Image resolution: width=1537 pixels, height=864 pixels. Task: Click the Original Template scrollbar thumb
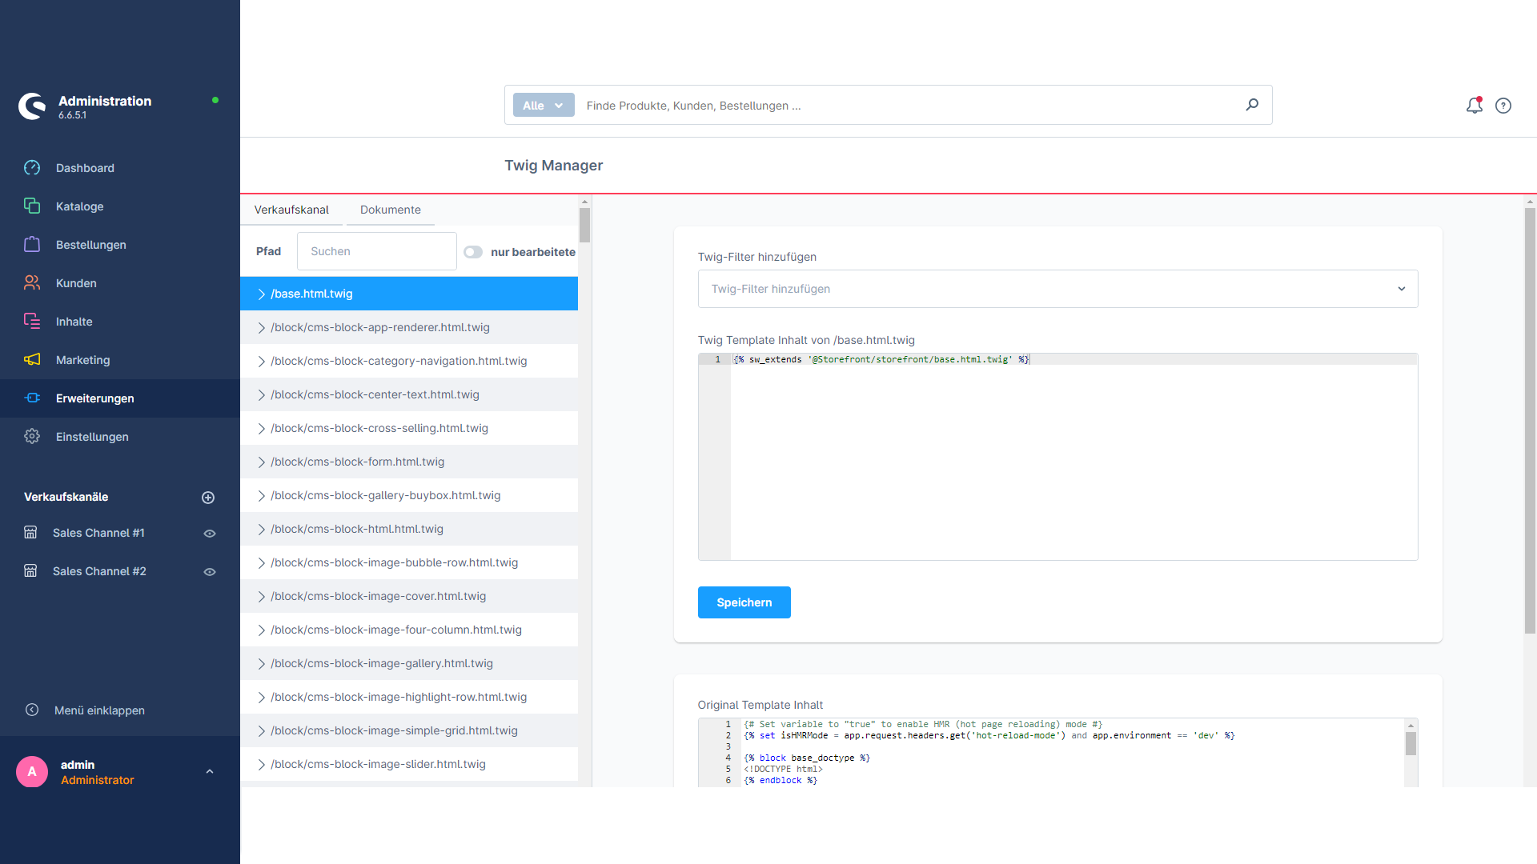click(1411, 743)
